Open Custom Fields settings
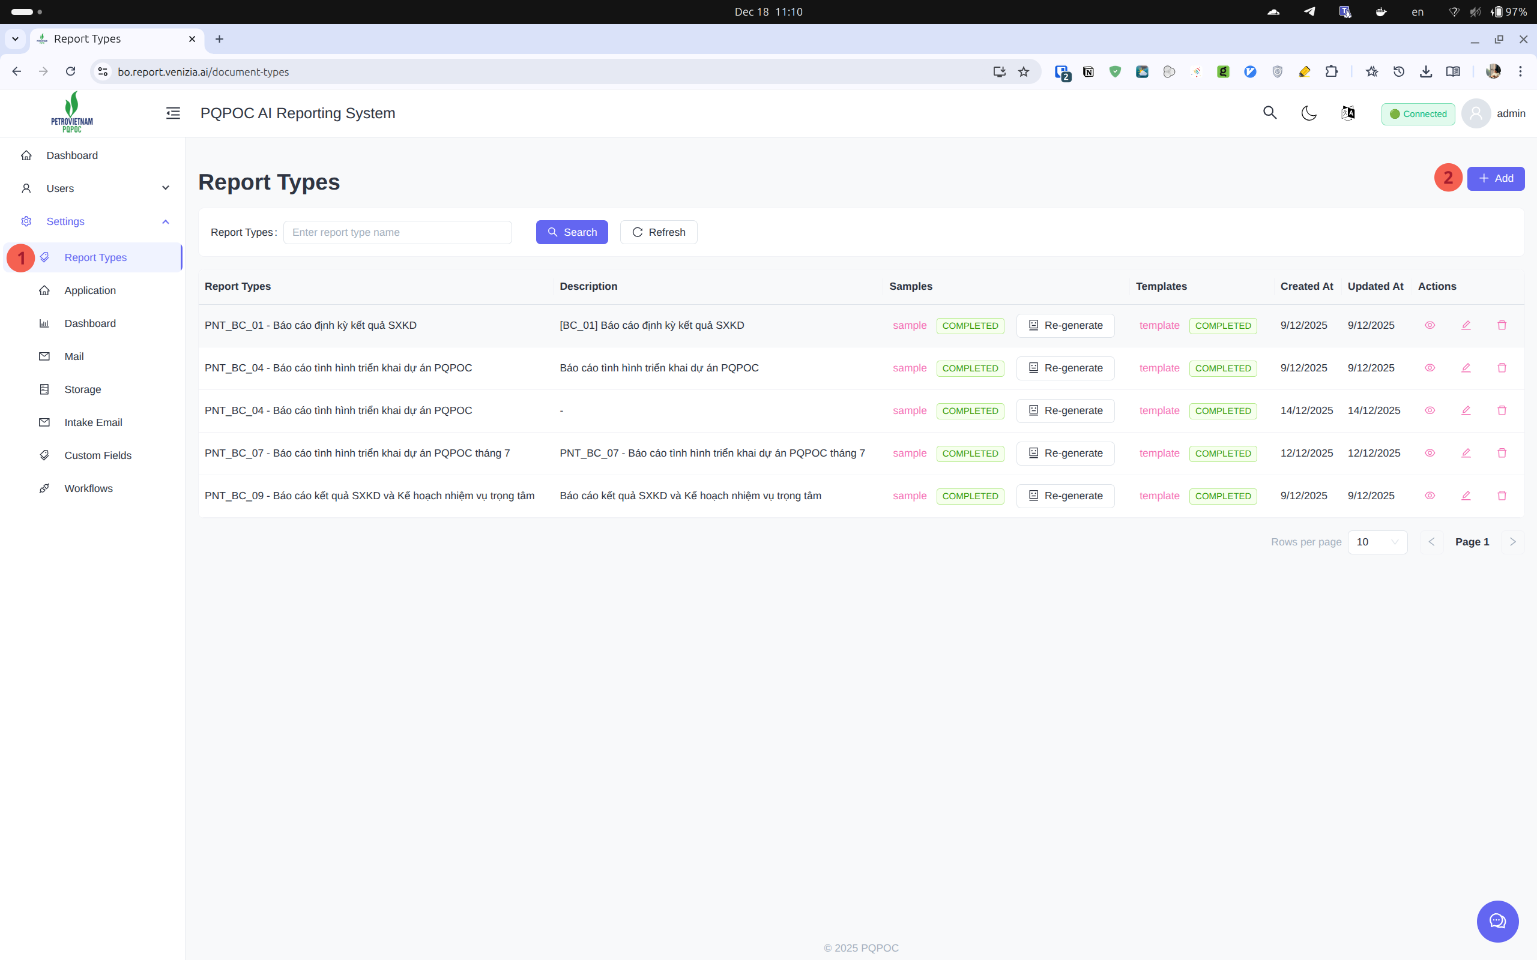The width and height of the screenshot is (1537, 960). click(x=97, y=455)
